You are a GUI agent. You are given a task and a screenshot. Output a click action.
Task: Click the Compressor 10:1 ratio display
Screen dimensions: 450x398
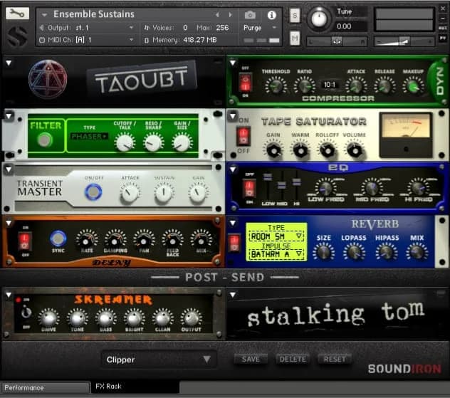pos(330,85)
